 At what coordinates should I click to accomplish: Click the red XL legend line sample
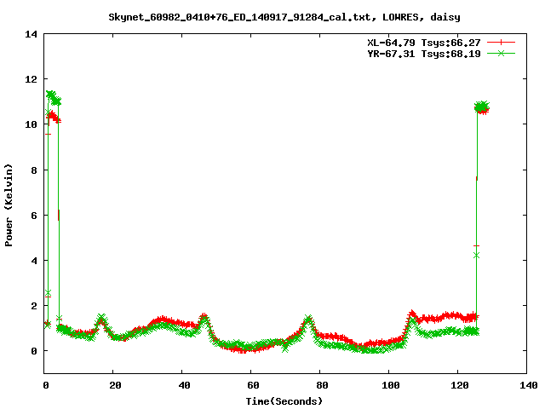(502, 42)
